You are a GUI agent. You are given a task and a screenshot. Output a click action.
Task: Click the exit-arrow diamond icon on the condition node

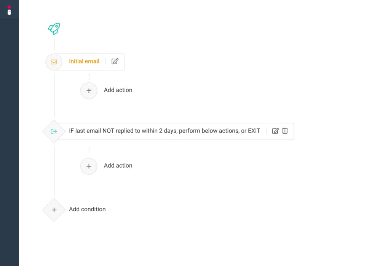tap(54, 131)
